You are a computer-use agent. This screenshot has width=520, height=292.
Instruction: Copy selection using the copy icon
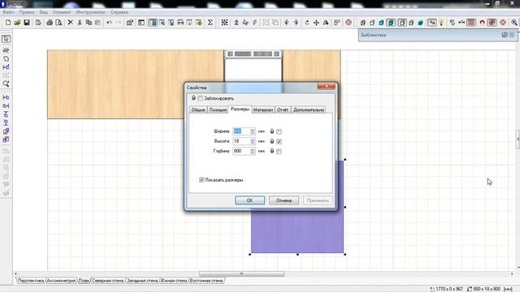pyautogui.click(x=89, y=23)
